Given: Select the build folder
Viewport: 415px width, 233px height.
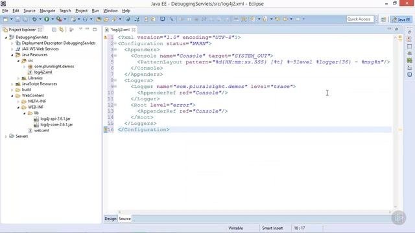Looking at the screenshot, I should [x=26, y=90].
